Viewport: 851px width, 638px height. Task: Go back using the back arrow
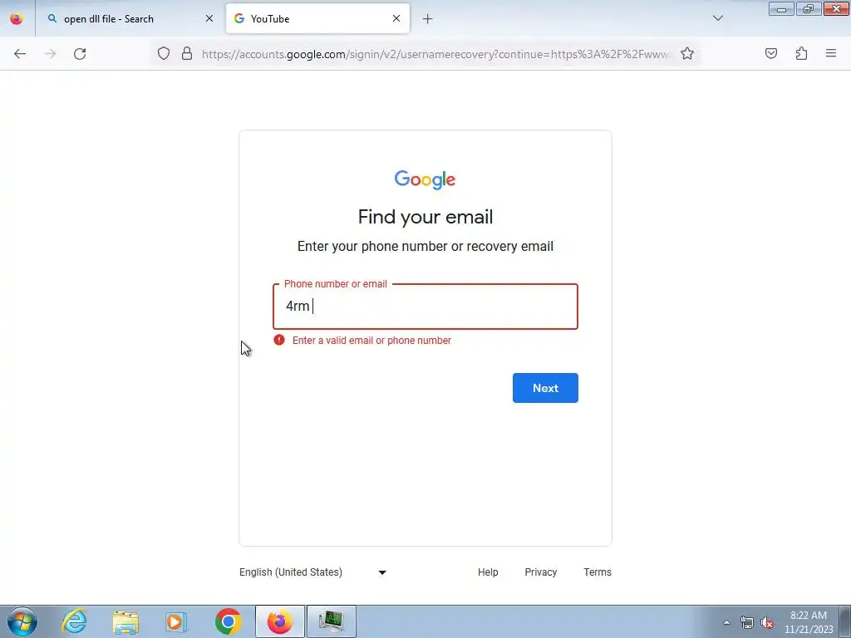[x=20, y=54]
